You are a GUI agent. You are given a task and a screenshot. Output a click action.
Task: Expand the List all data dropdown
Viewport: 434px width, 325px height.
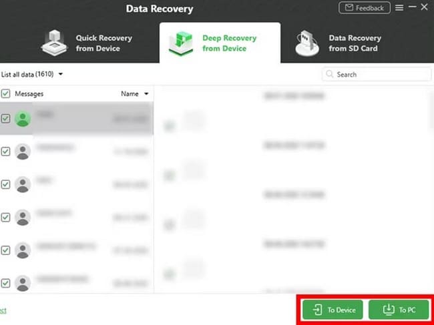(61, 74)
